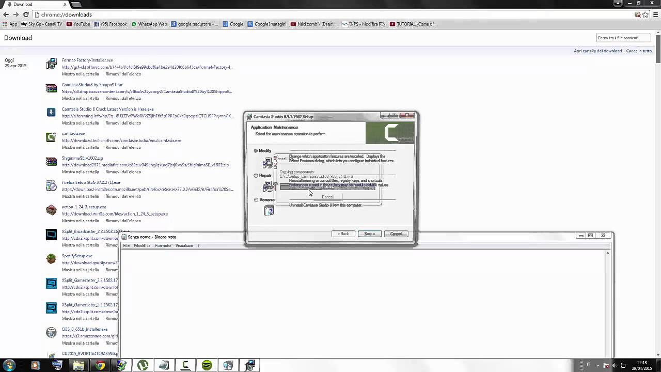Screen dimensions: 661x372
Task: Go back with Chrome's back arrow
Action: [6, 14]
